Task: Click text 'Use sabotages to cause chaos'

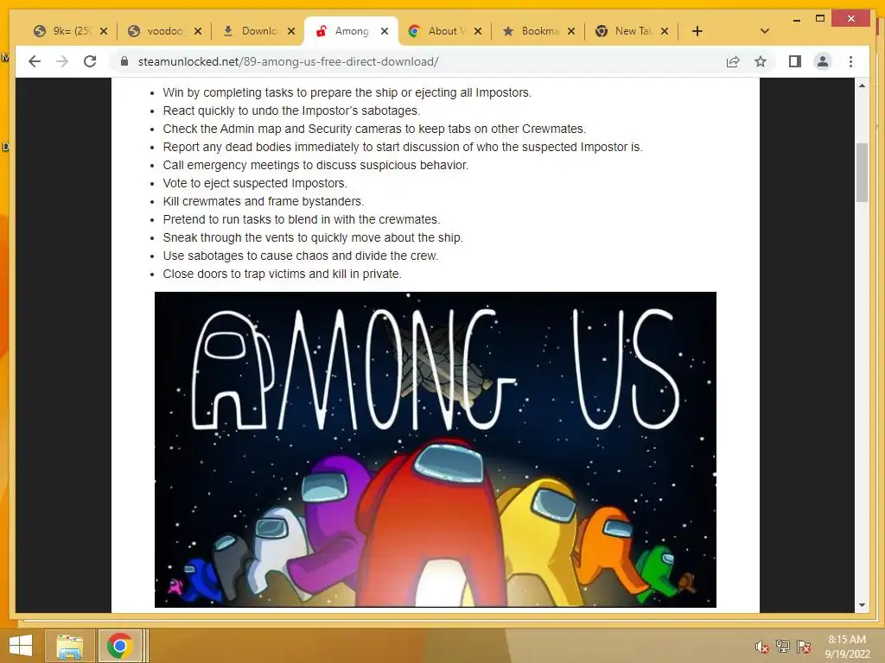Action: [x=245, y=256]
